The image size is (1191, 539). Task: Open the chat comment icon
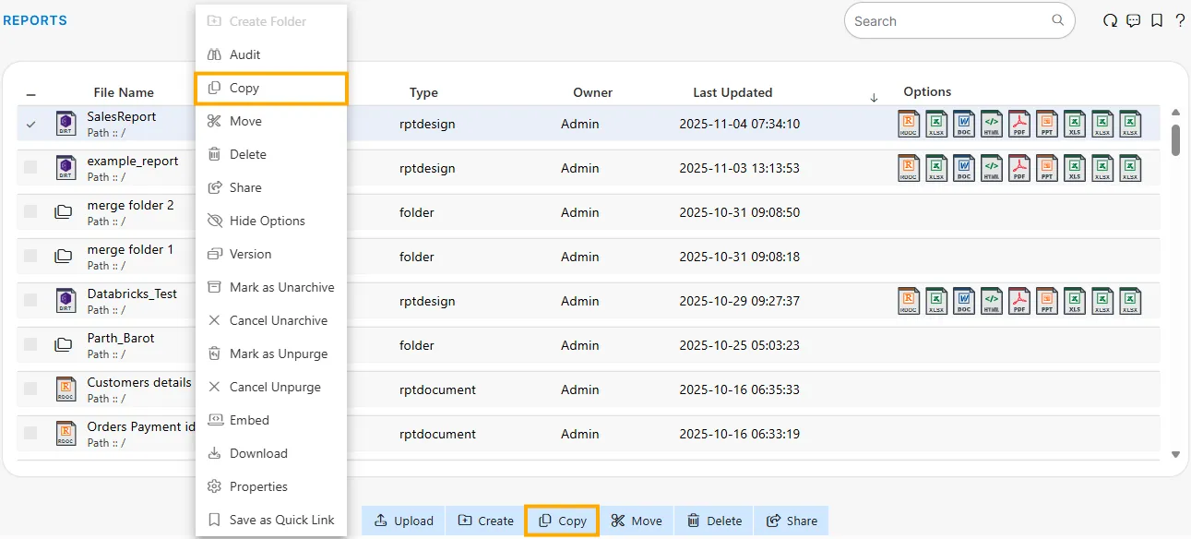(x=1134, y=21)
